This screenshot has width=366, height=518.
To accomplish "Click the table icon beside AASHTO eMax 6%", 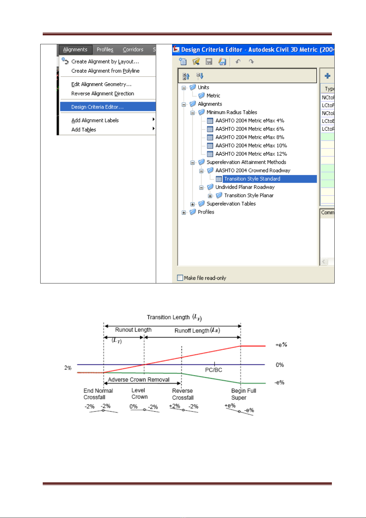I will pyautogui.click(x=210, y=129).
